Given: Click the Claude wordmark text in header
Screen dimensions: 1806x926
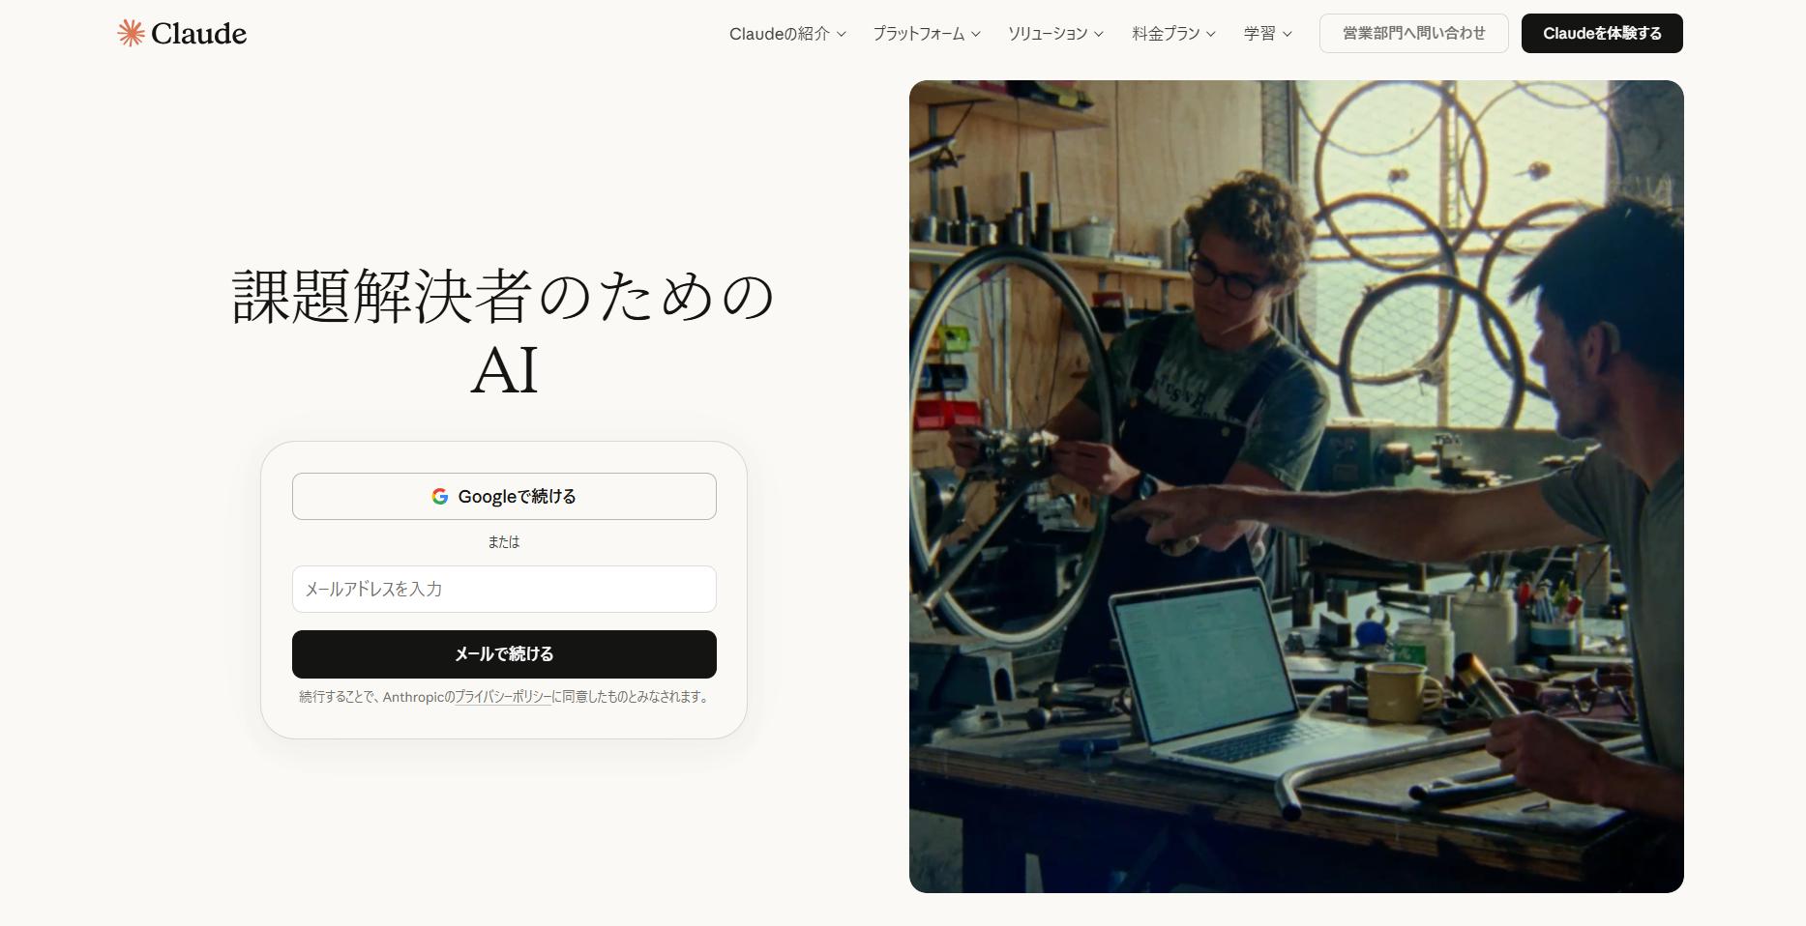Looking at the screenshot, I should tap(198, 34).
